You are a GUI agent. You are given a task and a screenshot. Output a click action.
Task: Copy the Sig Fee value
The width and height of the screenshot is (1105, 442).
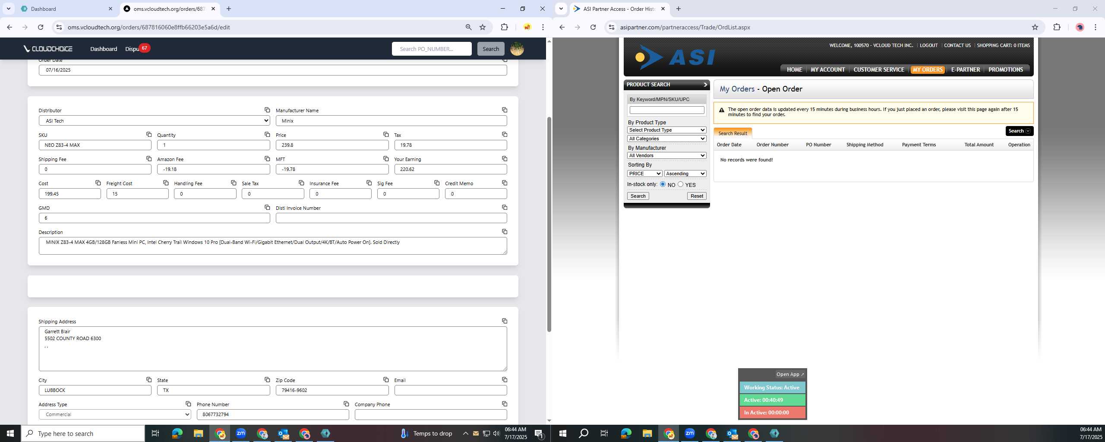pos(437,183)
